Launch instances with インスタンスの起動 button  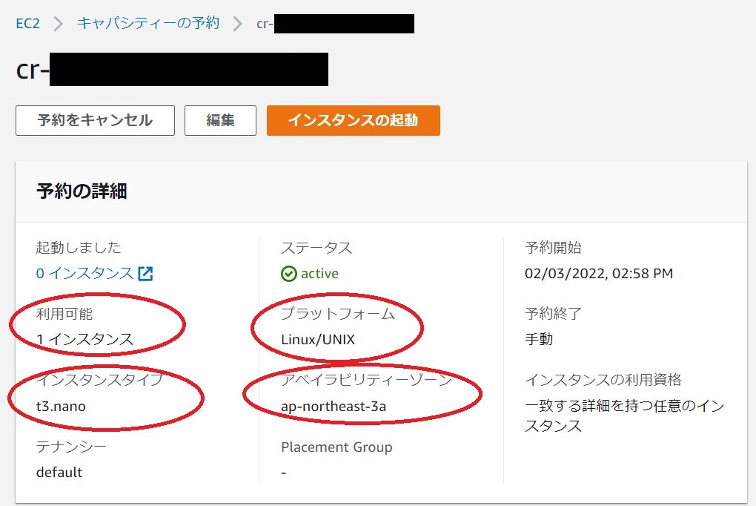tap(353, 120)
